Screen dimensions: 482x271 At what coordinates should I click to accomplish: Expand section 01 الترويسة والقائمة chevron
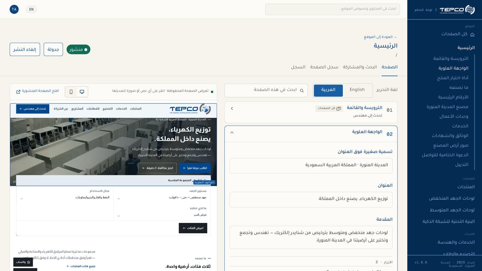[232, 108]
